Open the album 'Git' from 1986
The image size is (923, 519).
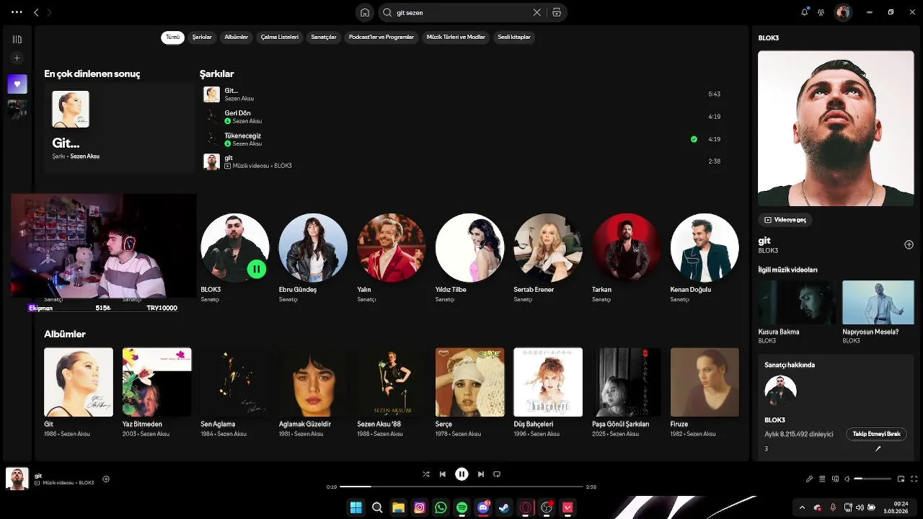79,392
